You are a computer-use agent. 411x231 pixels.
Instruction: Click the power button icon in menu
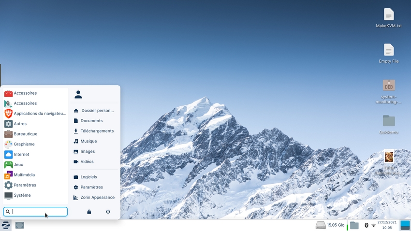click(x=108, y=212)
